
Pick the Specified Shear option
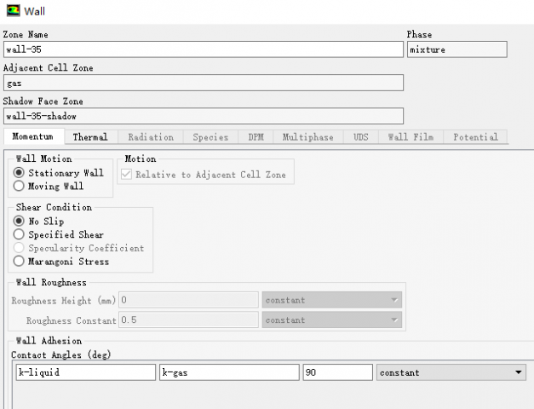pos(19,234)
